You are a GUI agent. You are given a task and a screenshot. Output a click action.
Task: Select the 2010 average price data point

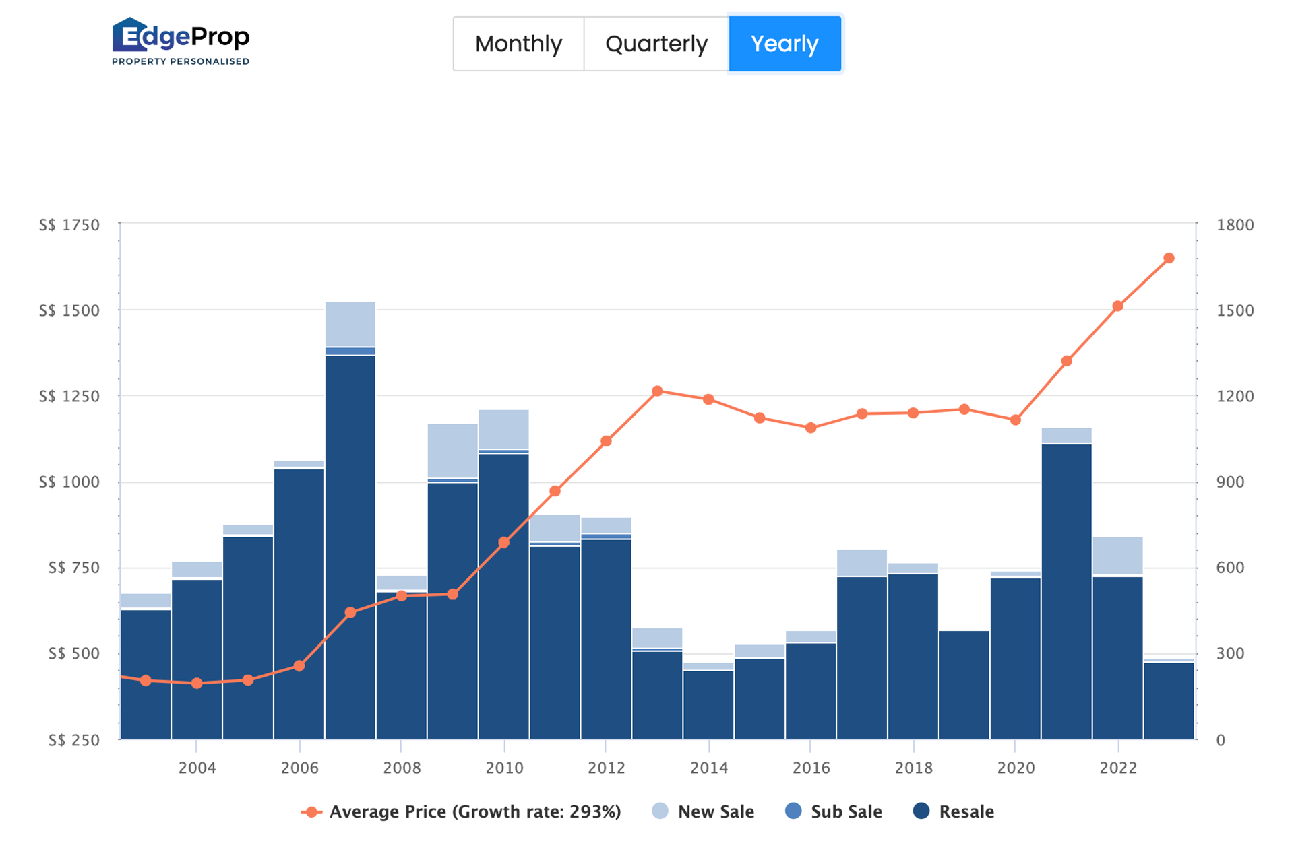point(504,543)
